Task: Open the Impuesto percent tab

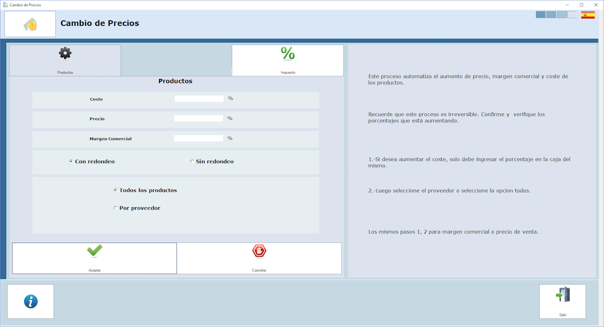Action: pyautogui.click(x=287, y=60)
